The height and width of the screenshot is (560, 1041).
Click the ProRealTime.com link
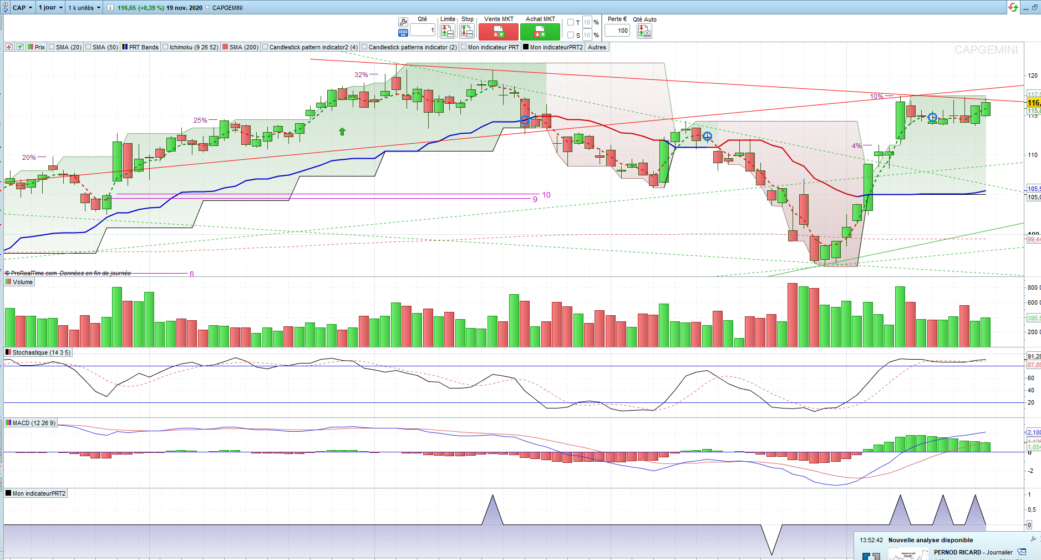click(34, 273)
